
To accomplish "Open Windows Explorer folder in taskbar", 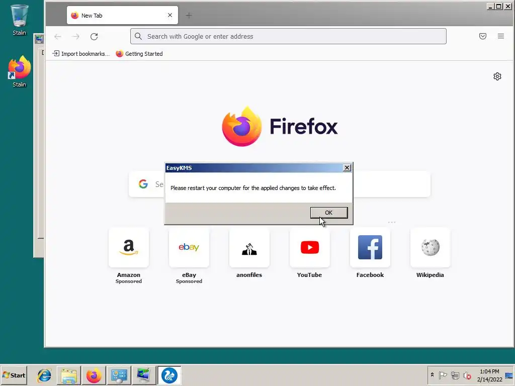I will click(68, 375).
